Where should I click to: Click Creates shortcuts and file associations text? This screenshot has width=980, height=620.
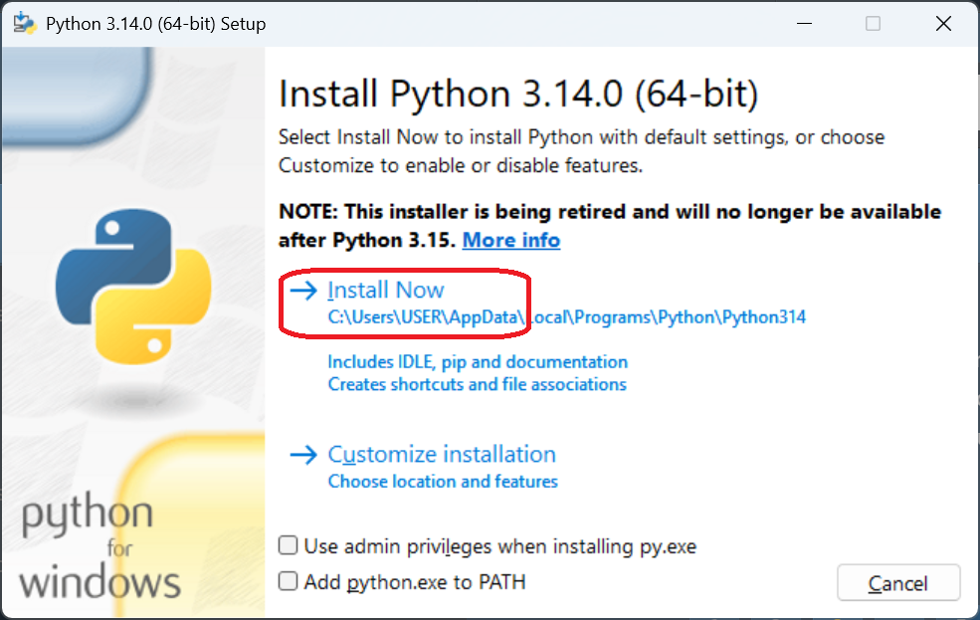pos(477,384)
